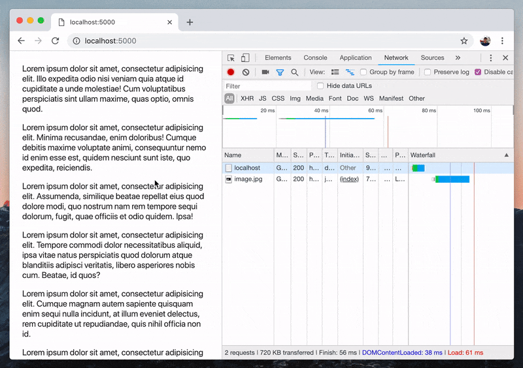Screen dimensions: 523x368
Task: Sort by the Waterfall column header
Action: point(461,155)
